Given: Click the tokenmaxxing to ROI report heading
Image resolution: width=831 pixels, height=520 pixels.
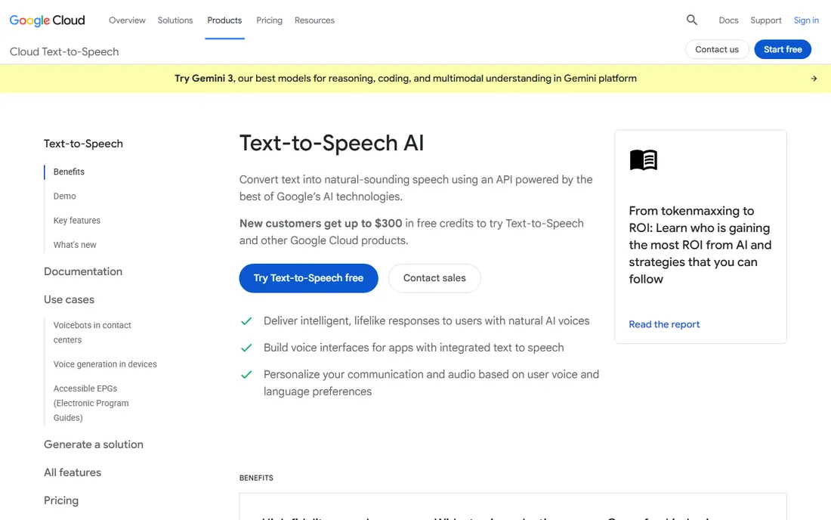Looking at the screenshot, I should pos(700,245).
